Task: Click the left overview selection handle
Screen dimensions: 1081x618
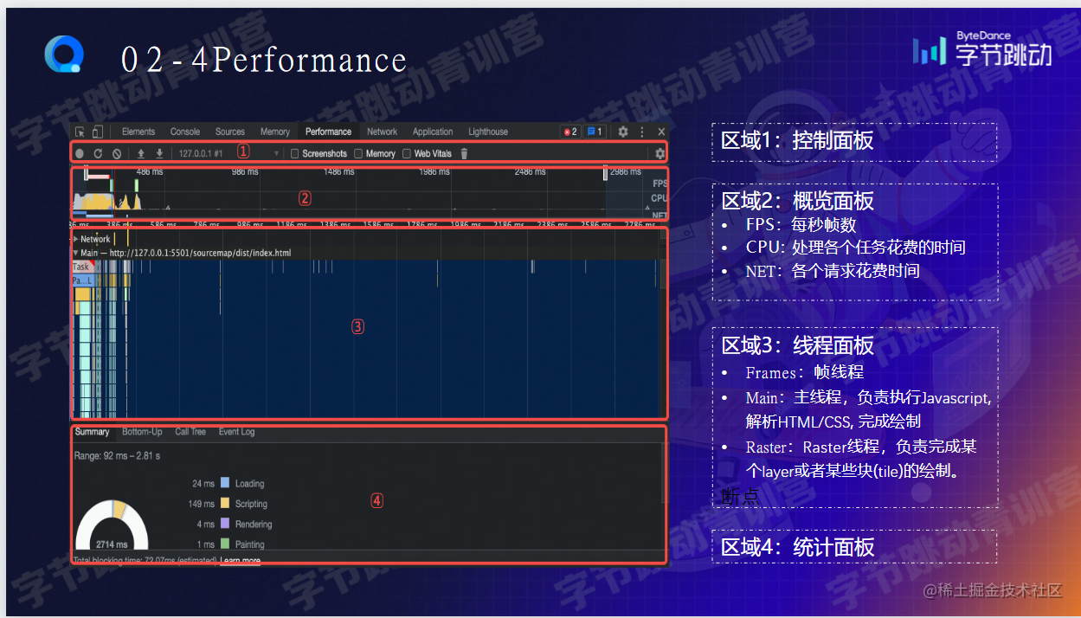Action: pos(86,174)
